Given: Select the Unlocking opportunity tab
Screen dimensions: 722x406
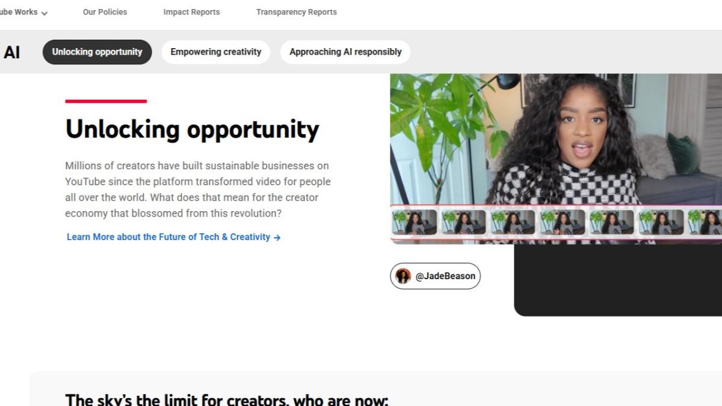Looking at the screenshot, I should pos(97,52).
